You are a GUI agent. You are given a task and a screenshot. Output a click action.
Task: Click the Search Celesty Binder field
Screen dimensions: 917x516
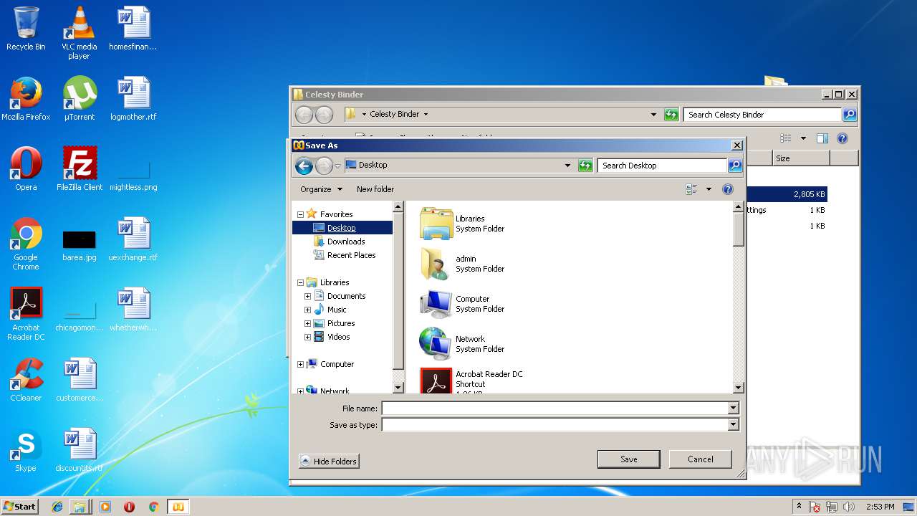tap(762, 115)
